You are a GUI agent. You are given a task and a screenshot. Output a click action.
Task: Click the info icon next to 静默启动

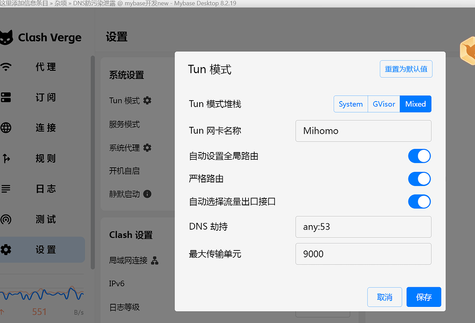pyautogui.click(x=147, y=194)
